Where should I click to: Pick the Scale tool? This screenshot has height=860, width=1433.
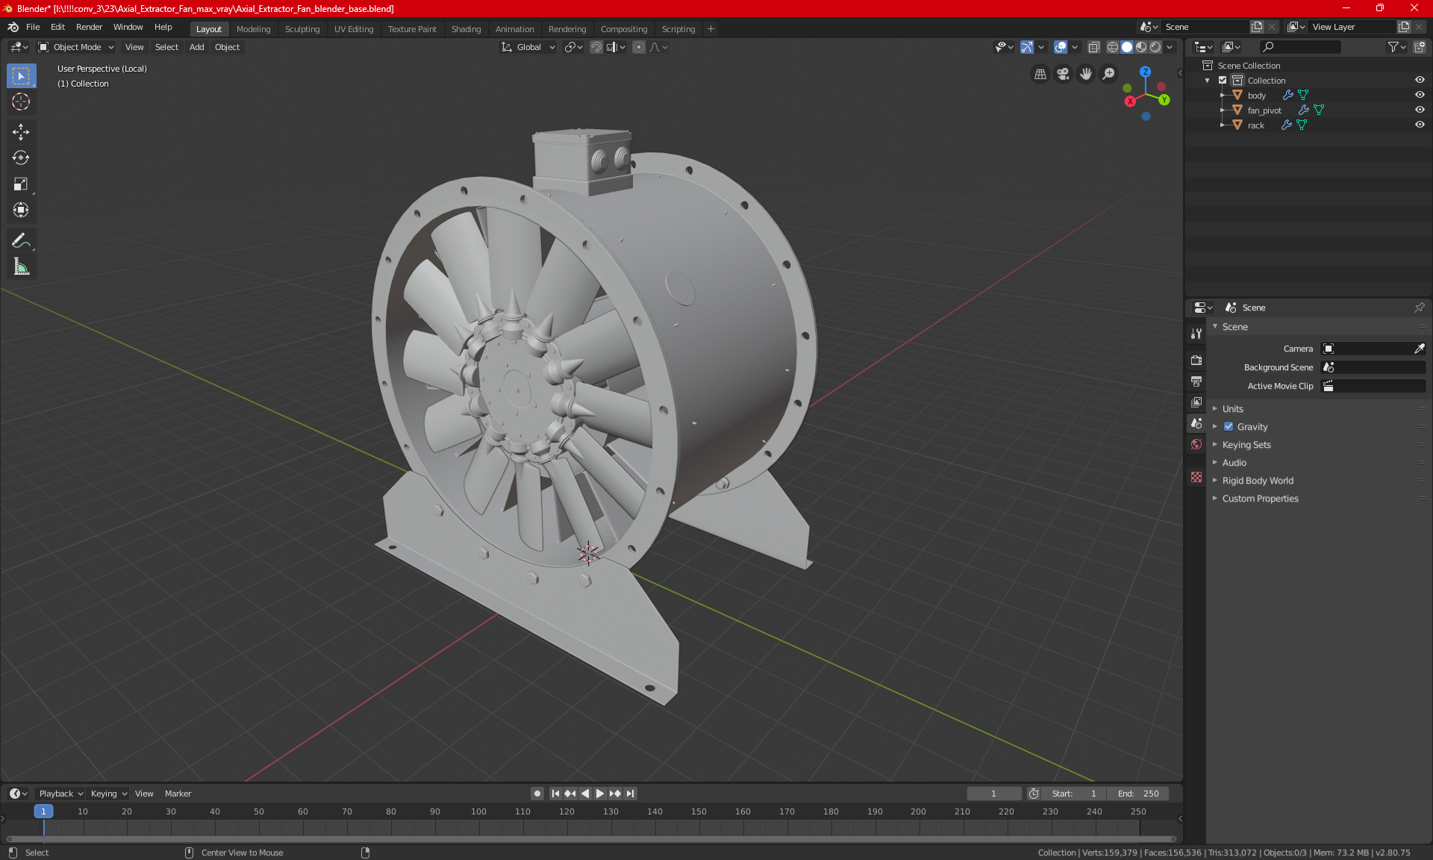coord(21,184)
